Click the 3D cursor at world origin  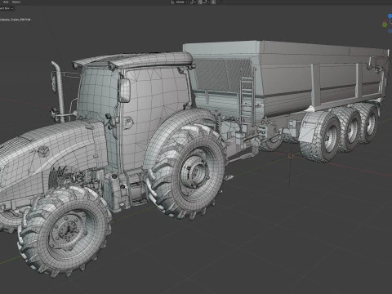pyautogui.click(x=291, y=156)
